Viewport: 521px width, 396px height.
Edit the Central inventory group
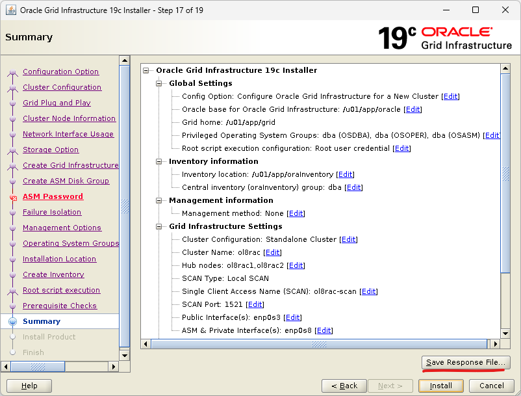tap(353, 187)
